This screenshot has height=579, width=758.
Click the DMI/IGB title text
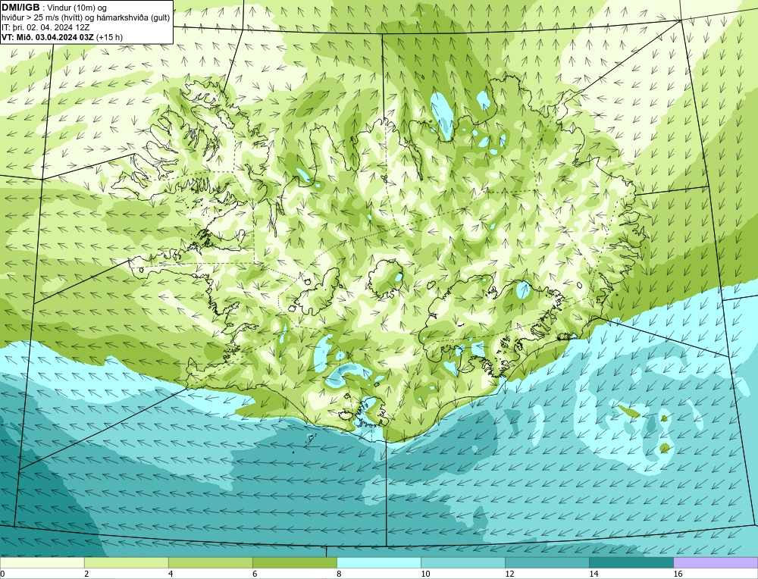[x=20, y=8]
